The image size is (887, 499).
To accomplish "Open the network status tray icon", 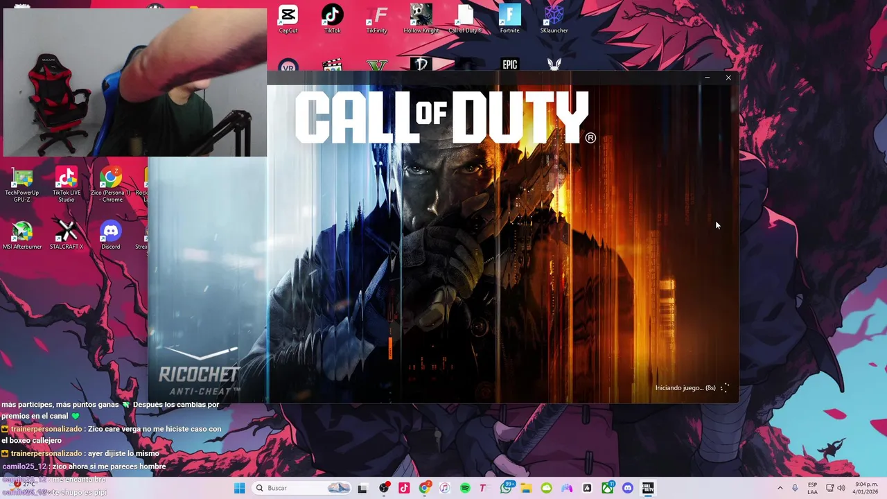I will [x=829, y=488].
